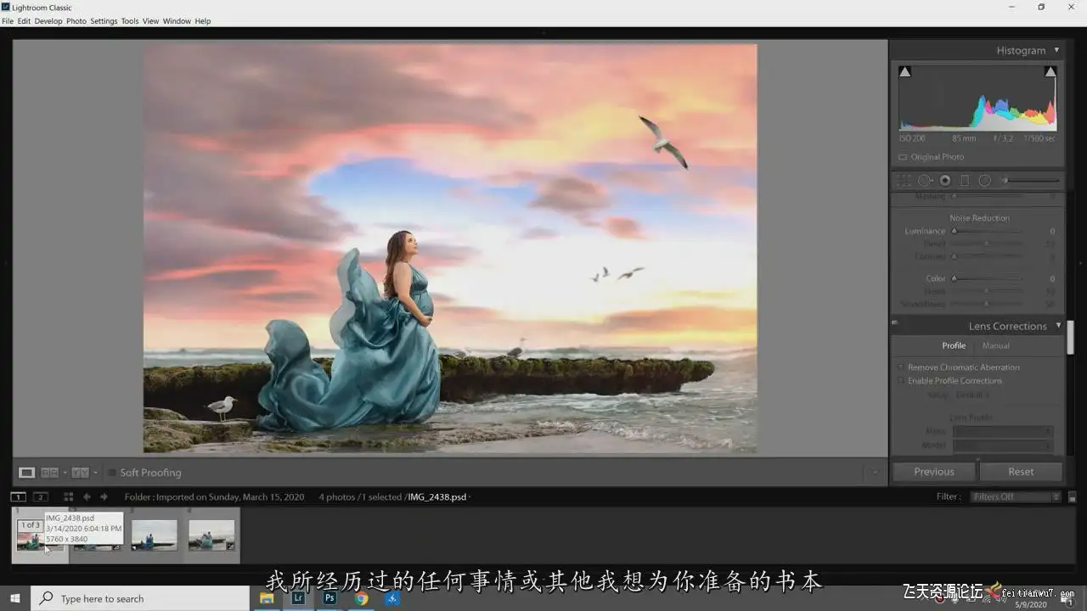Open the blue app icon next to Chrome
Screen dimensions: 1087x611
tap(392, 598)
